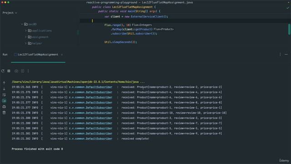Close the Lec12FluxFlatMapAssignment run tab
The image size is (291, 164).
(x=62, y=55)
